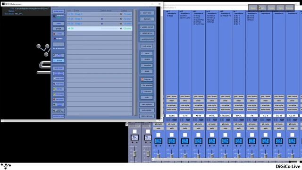The height and width of the screenshot is (170, 302).
Task: Toggle vca style on the FX group
Action: pos(252,105)
